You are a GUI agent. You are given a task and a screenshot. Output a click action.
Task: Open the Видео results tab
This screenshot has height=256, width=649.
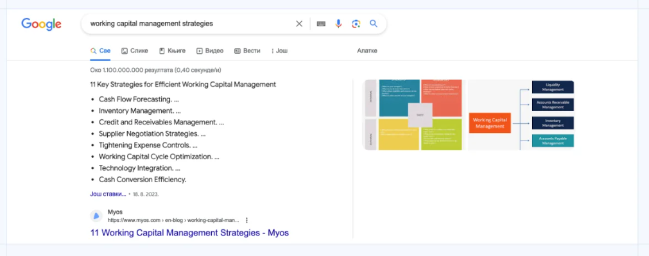pos(210,51)
